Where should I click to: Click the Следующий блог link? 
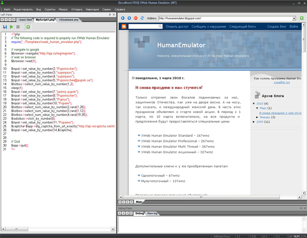tap(243, 27)
